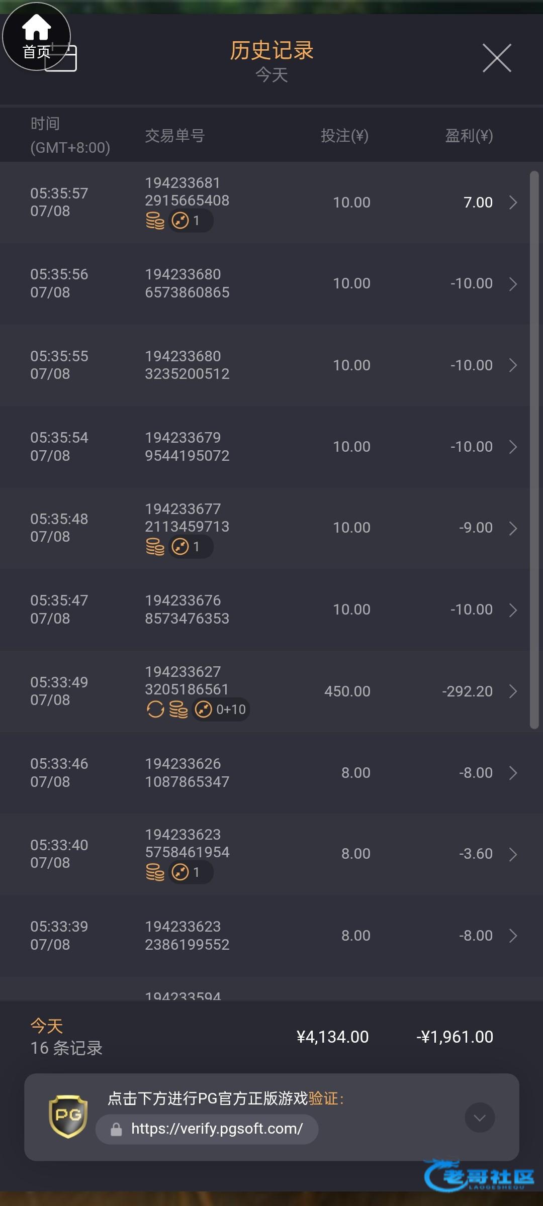Click the 0+10 spin badge
The height and width of the screenshot is (1206, 543).
[x=221, y=710]
